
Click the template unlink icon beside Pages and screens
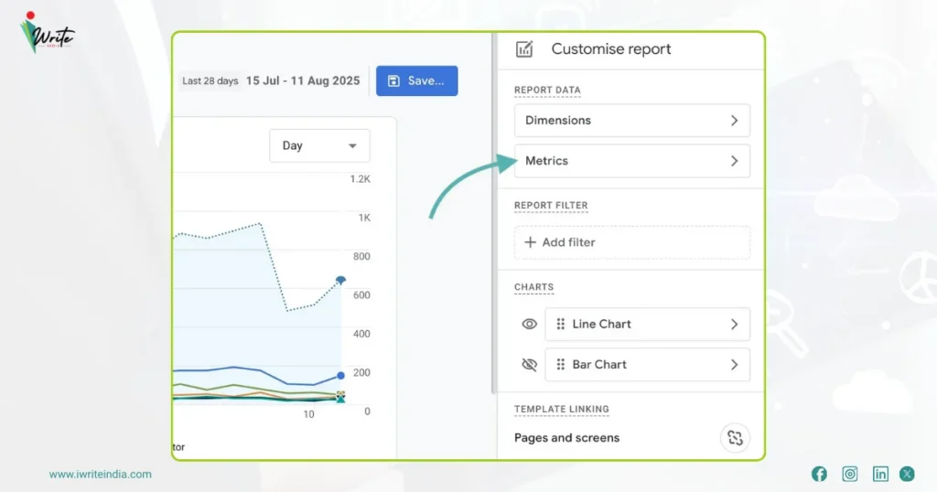pos(735,438)
